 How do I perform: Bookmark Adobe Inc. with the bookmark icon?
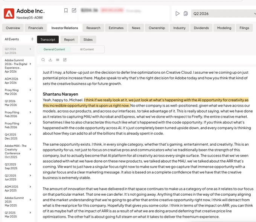(66, 11)
